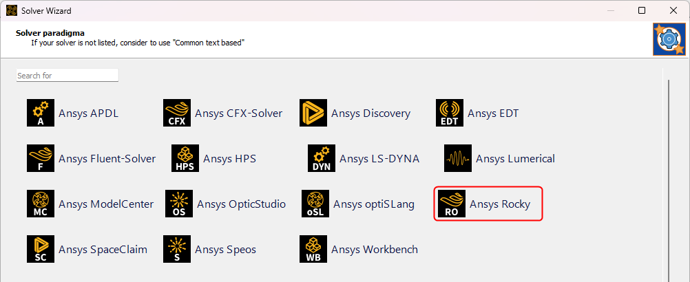Choose the Ansys CFX-Solver icon

click(177, 113)
